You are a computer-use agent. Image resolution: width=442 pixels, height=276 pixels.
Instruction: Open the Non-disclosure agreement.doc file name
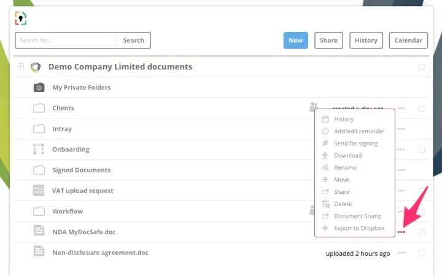[x=100, y=253]
